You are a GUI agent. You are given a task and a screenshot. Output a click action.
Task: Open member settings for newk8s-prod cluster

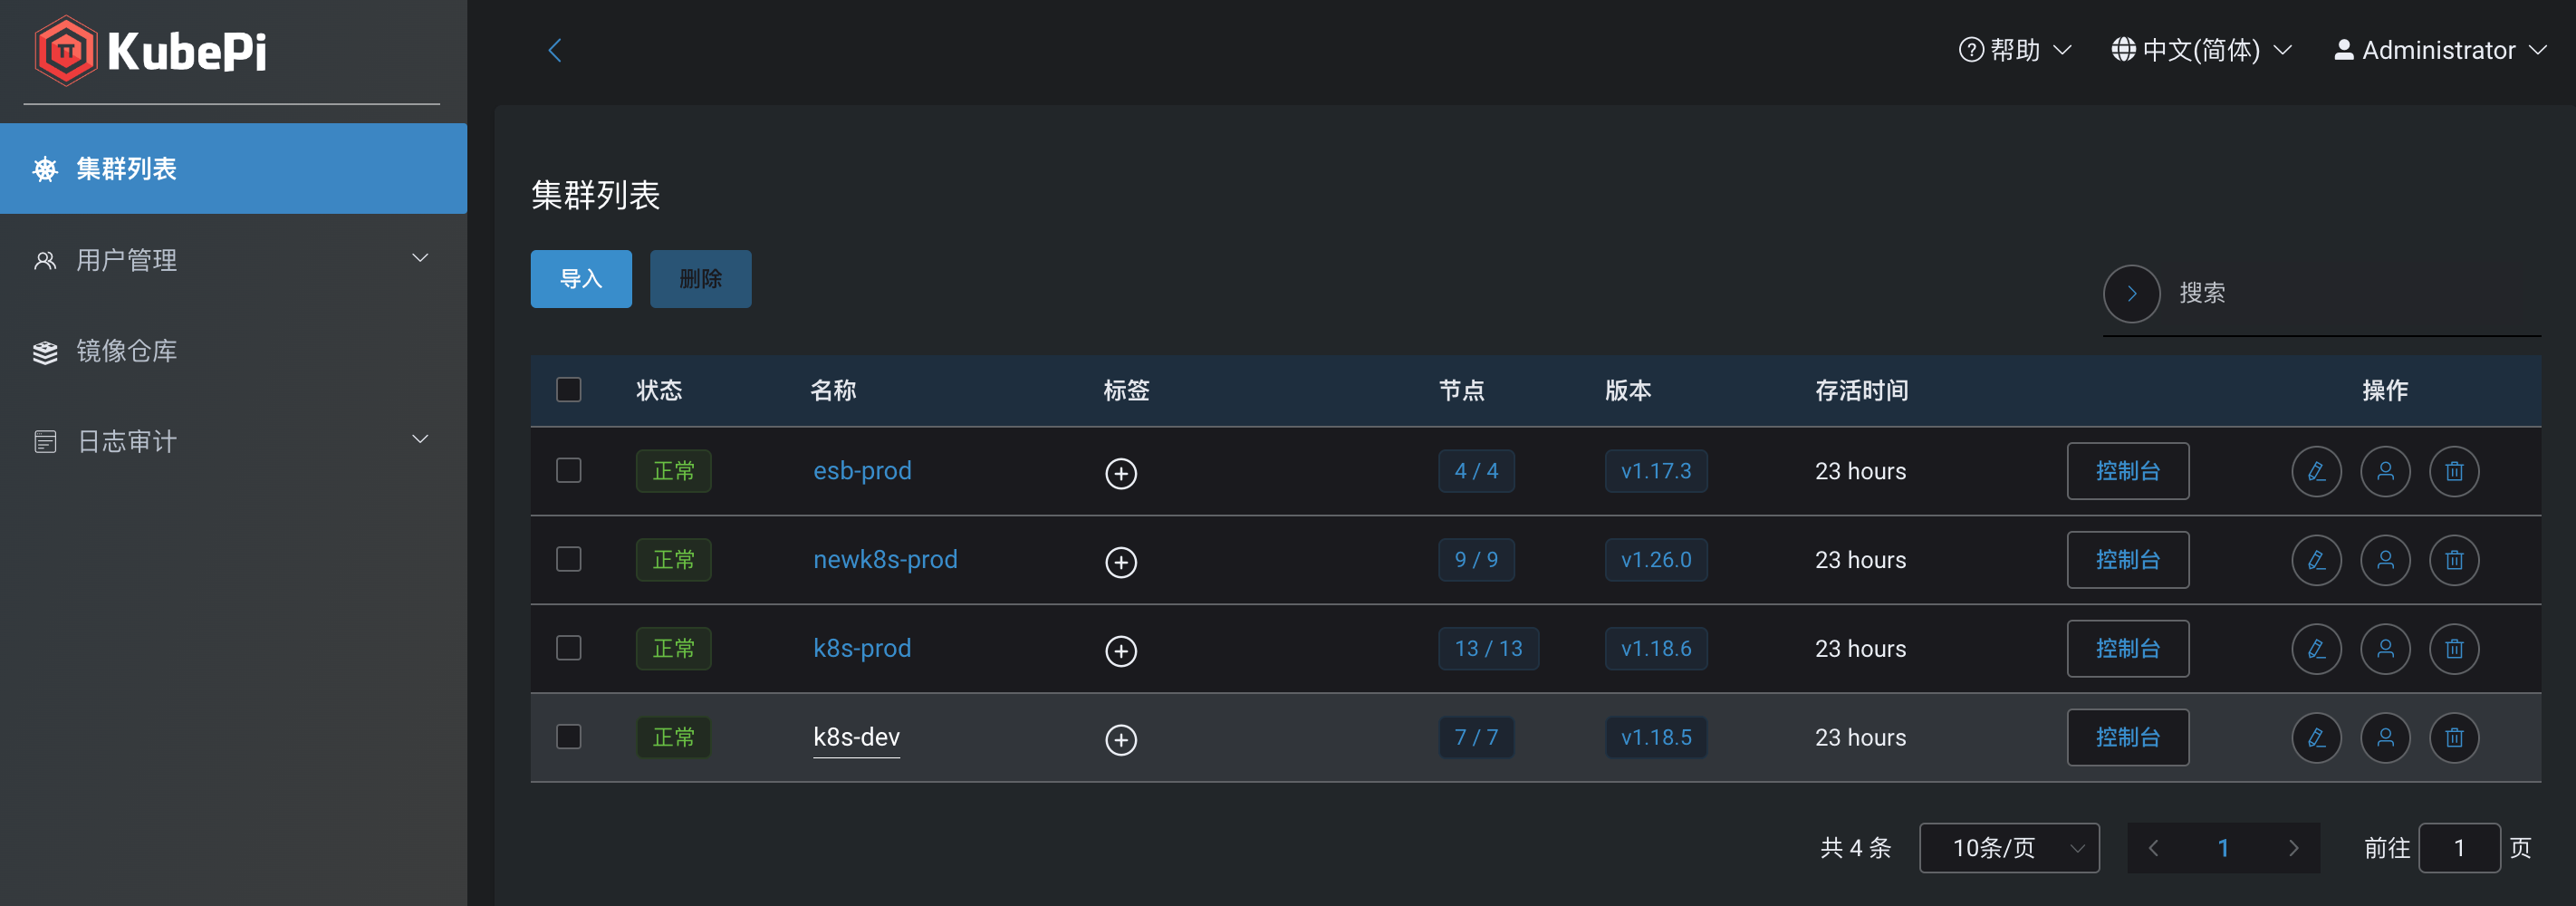(x=2384, y=560)
